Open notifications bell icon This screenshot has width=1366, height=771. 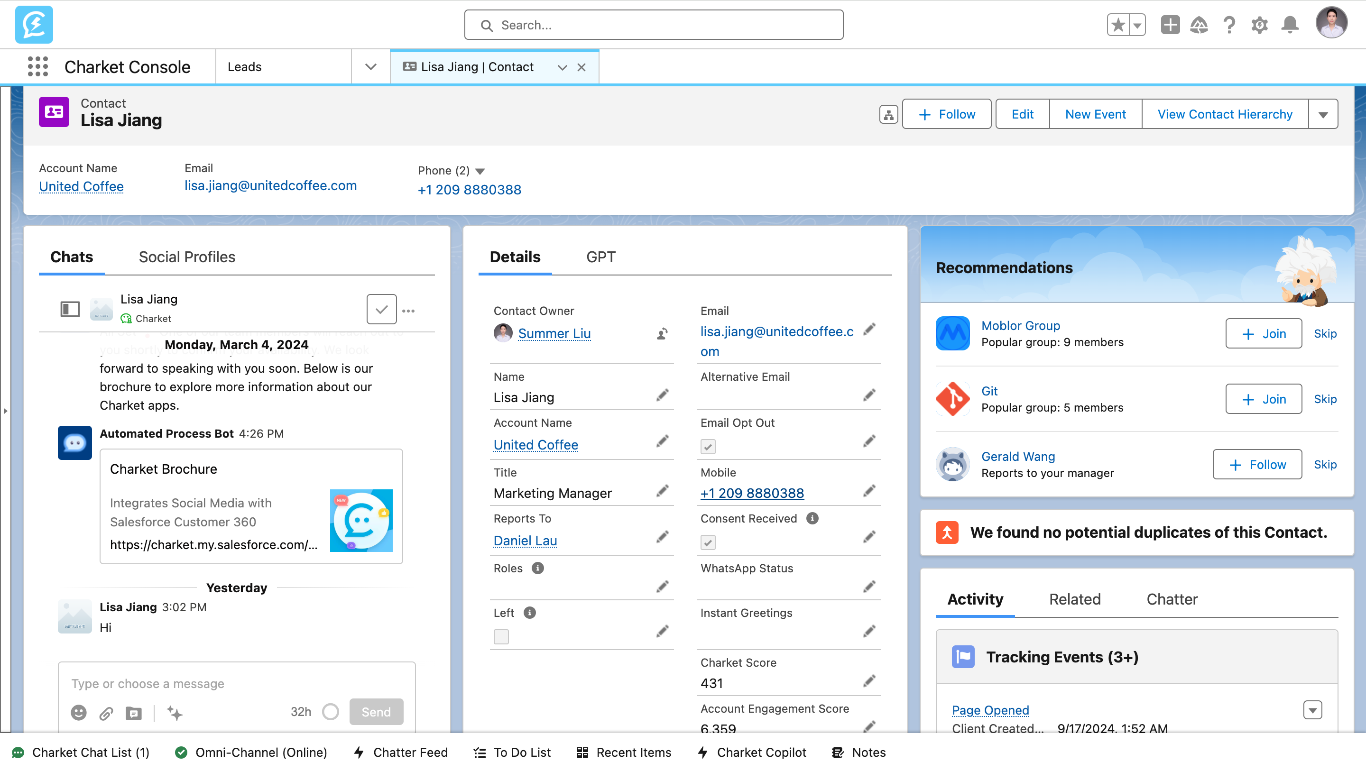[x=1290, y=24]
